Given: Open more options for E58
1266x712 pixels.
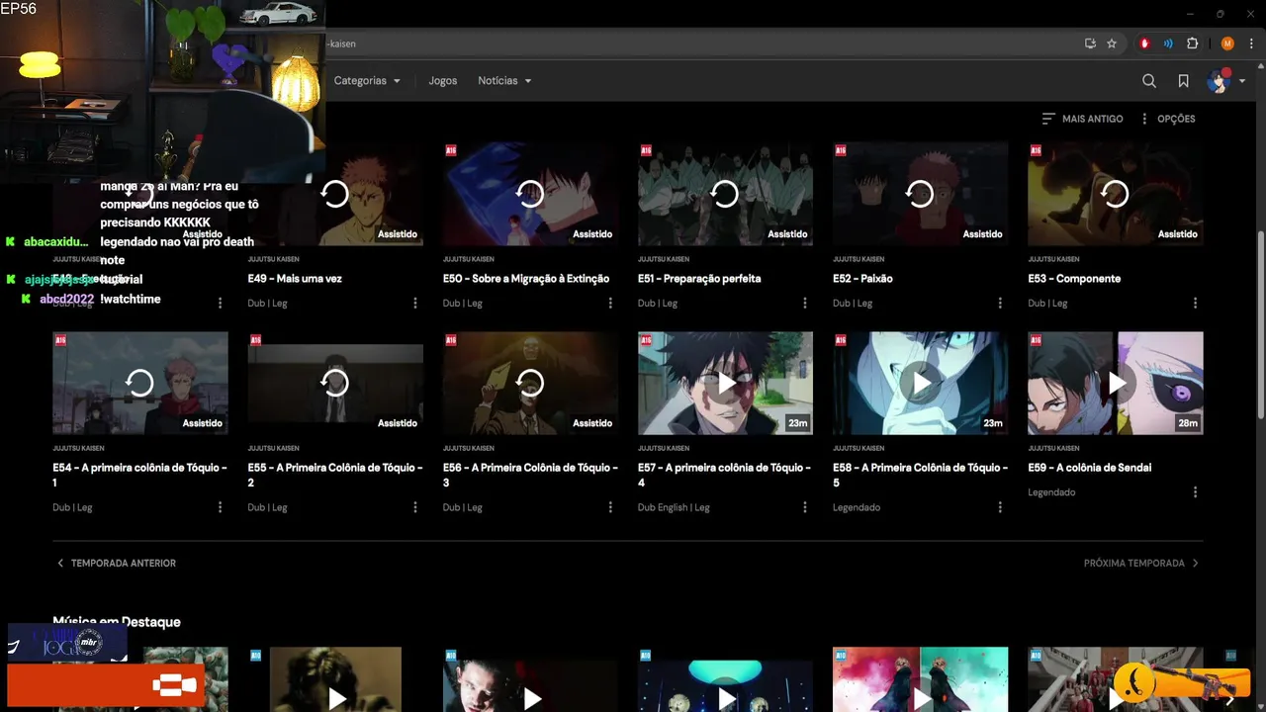Looking at the screenshot, I should pos(1000,507).
